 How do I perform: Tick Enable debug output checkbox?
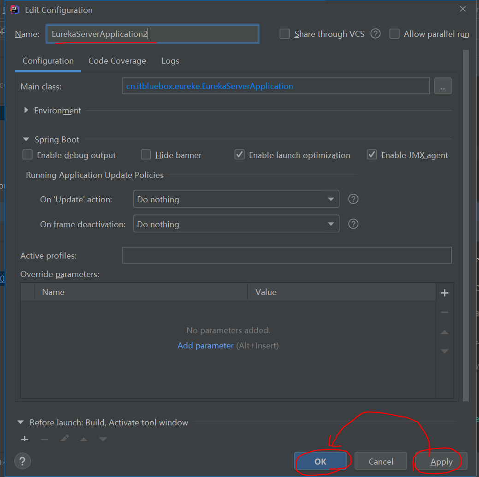[28, 154]
